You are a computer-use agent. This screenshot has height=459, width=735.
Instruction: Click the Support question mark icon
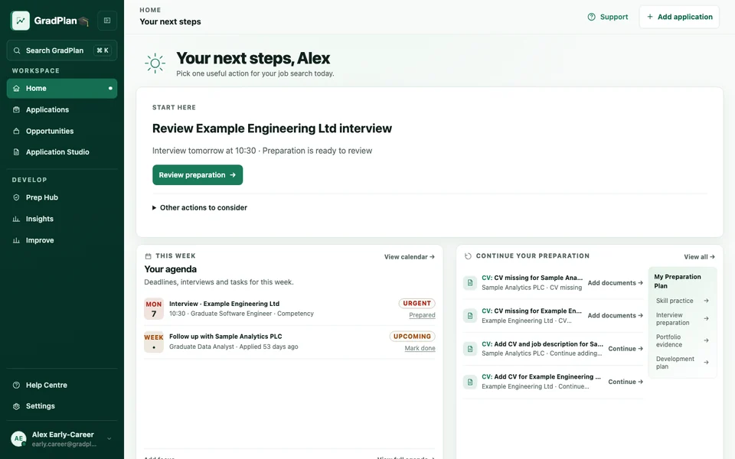click(592, 17)
